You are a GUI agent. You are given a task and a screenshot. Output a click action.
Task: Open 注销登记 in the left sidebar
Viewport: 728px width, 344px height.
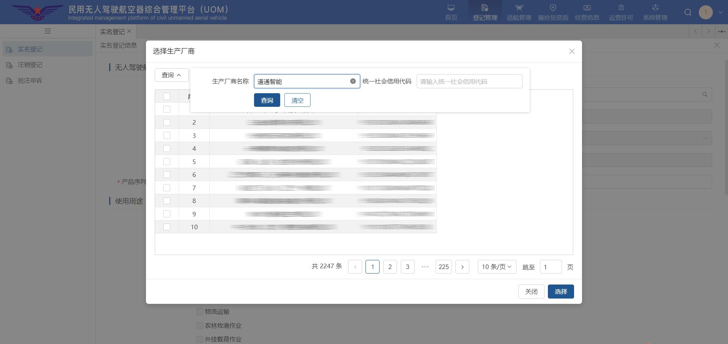pos(30,65)
